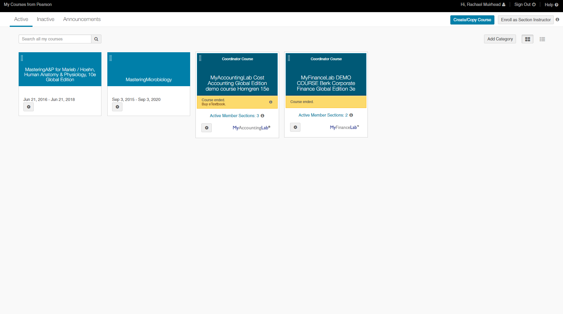
Task: Open settings gear for MasteringMicrobiology course
Action: (x=117, y=107)
